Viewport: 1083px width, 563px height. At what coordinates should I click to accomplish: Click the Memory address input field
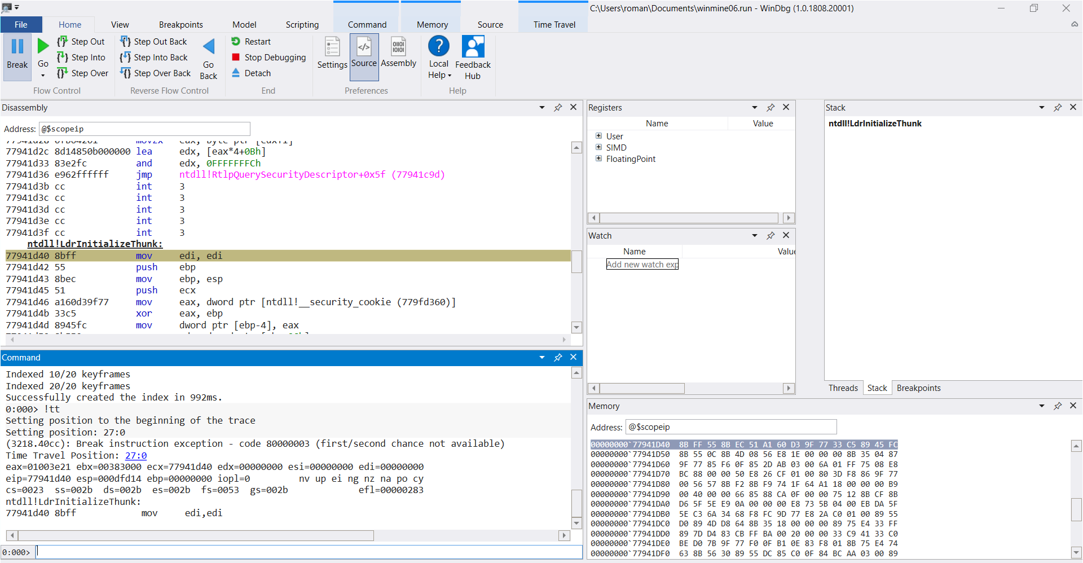tap(731, 427)
